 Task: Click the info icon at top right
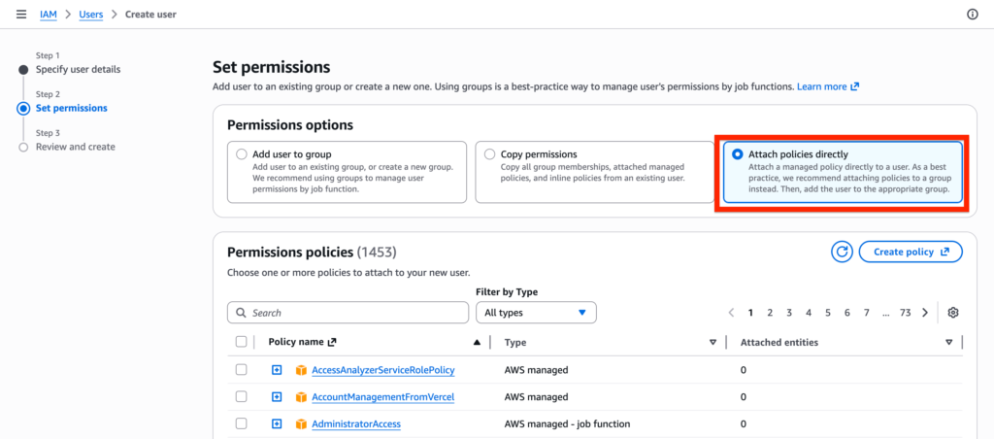(973, 15)
